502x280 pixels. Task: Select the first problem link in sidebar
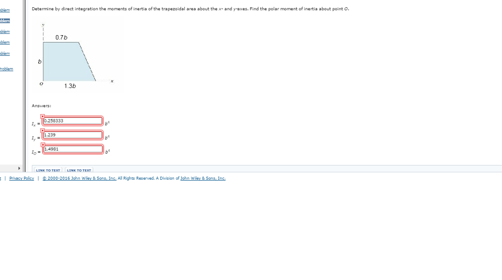[x=5, y=10]
